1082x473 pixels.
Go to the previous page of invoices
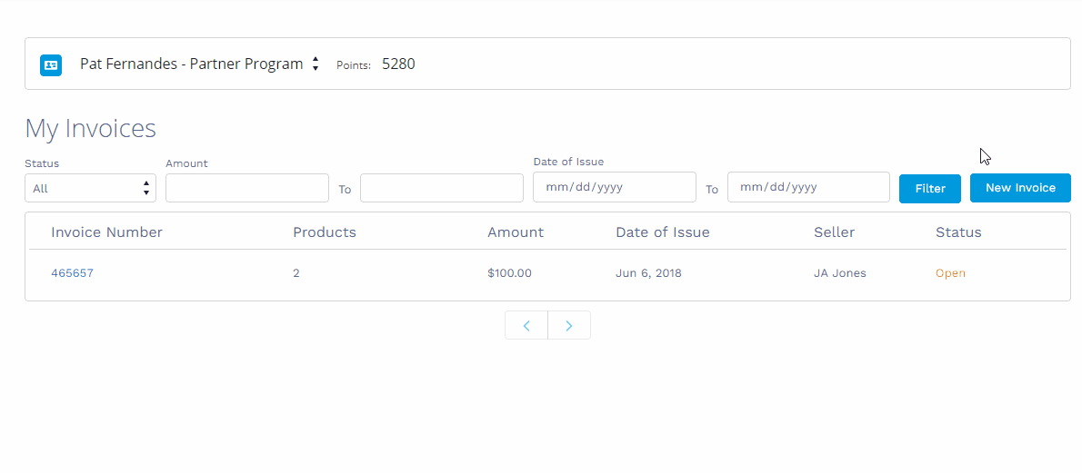tap(526, 325)
